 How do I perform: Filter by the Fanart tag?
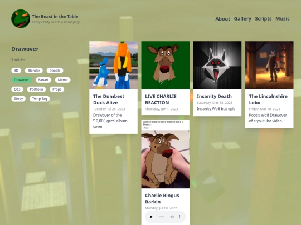[x=43, y=80]
